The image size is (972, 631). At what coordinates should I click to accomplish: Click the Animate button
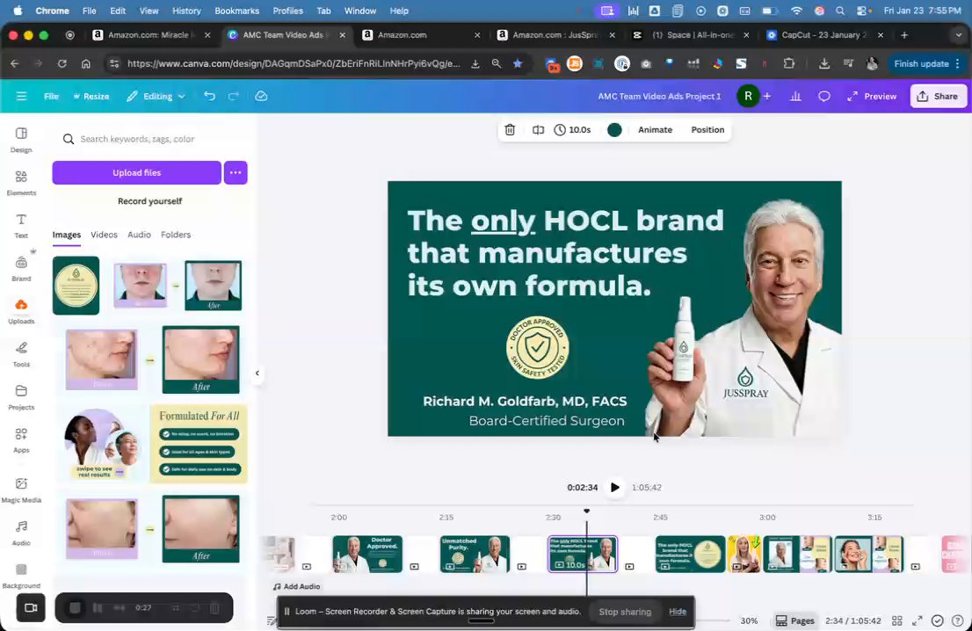coord(656,129)
